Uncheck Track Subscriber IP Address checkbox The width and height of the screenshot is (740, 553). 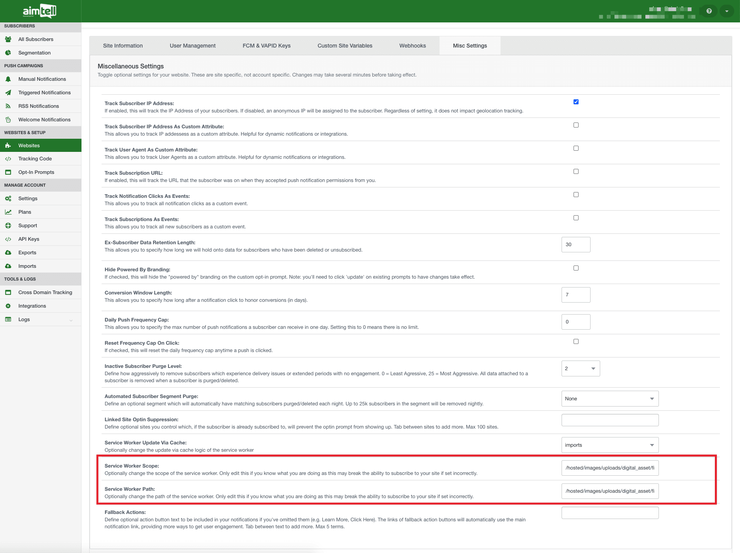(x=576, y=102)
